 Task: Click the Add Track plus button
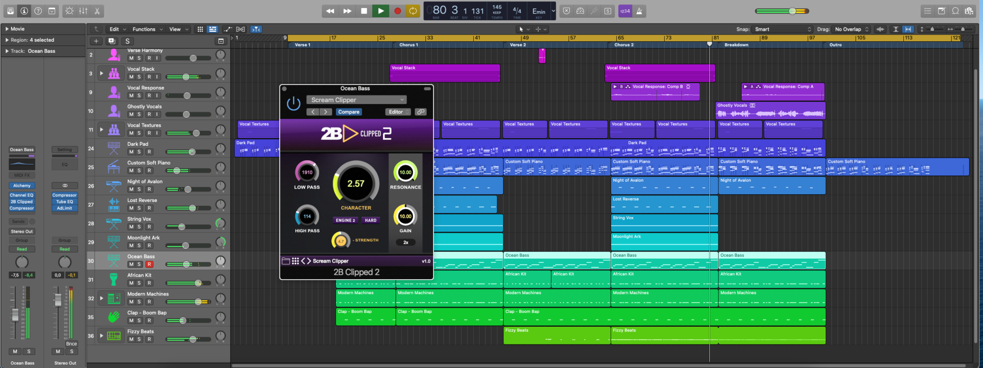96,41
